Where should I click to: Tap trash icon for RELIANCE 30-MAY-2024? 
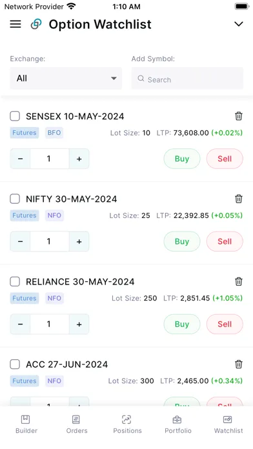[239, 281]
